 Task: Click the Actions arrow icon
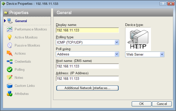[10, 53]
